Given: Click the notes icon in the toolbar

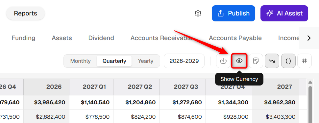Looking at the screenshot, I should tap(256, 61).
